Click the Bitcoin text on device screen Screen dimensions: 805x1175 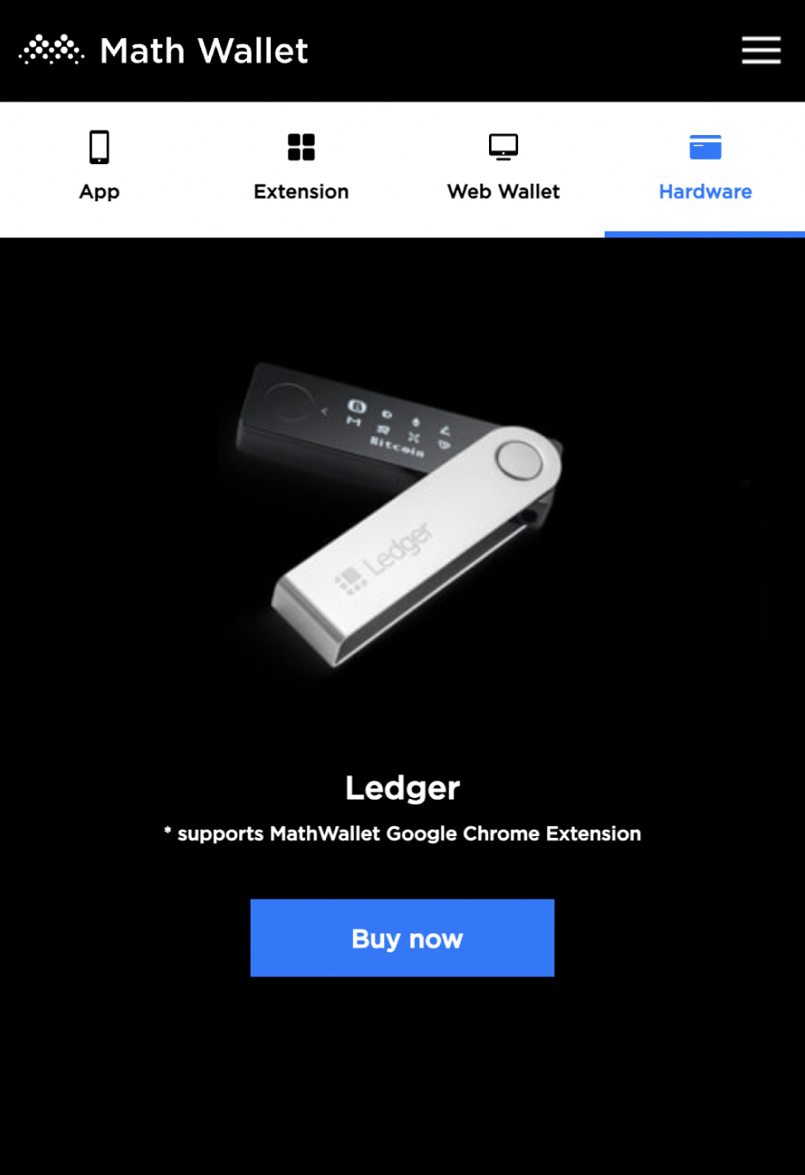pos(396,445)
